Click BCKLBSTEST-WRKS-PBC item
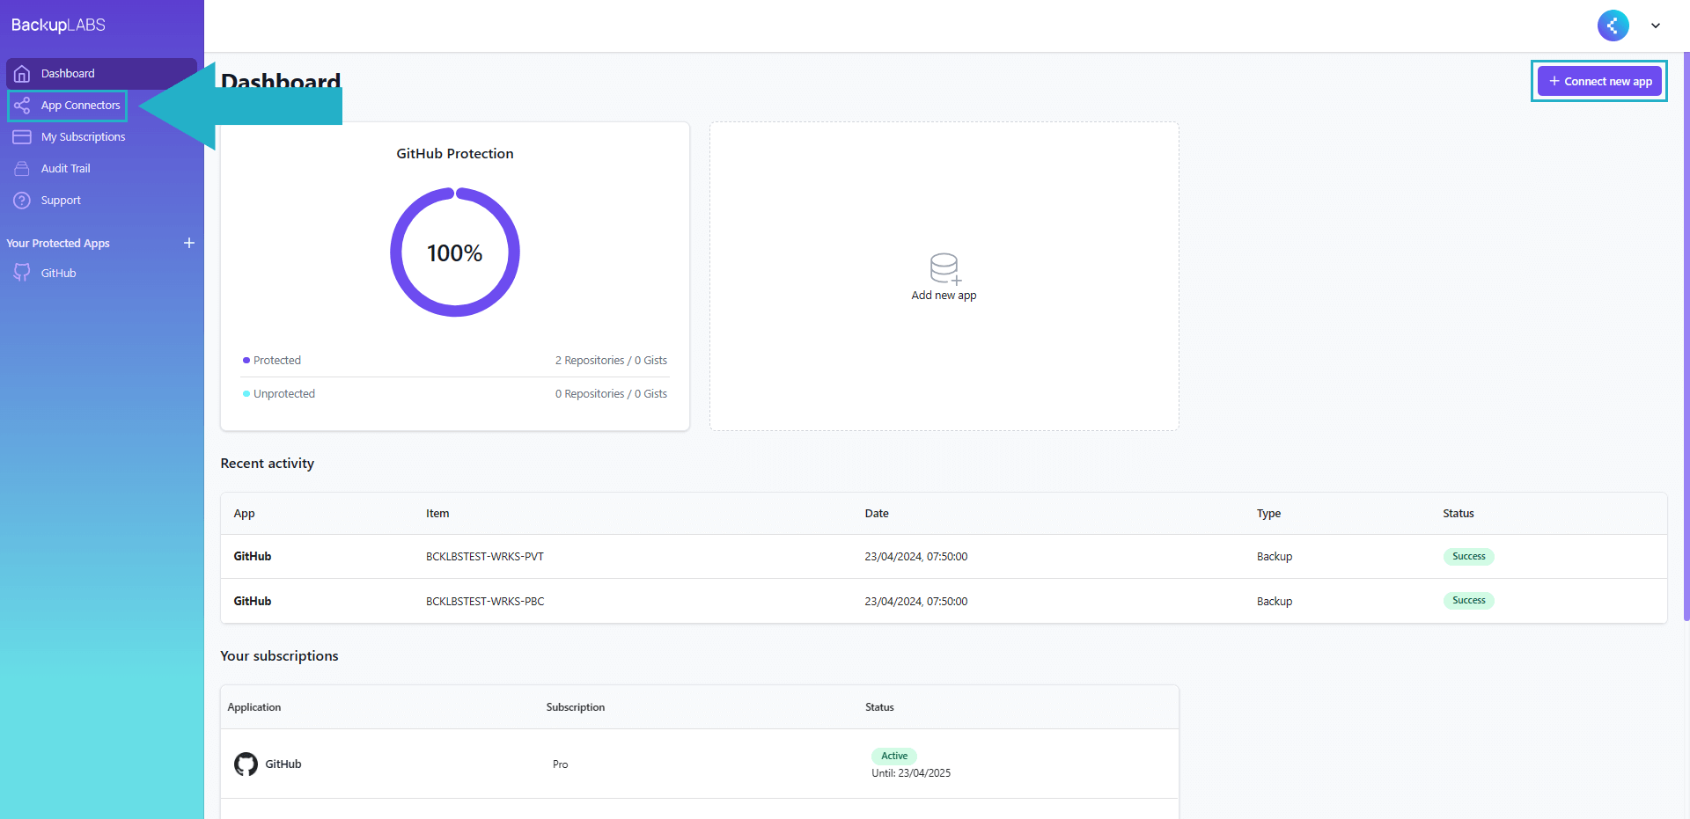 point(485,602)
